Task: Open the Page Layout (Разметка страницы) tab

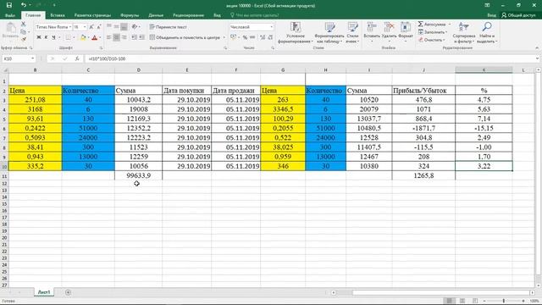Action: (92, 15)
